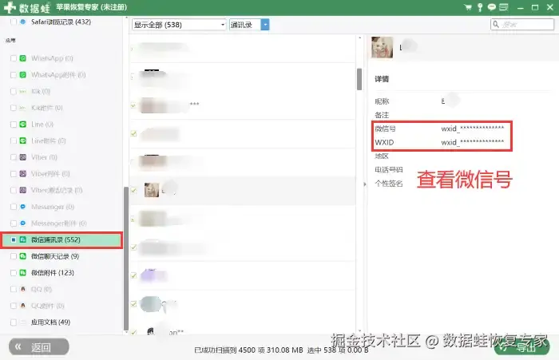
Task: Select the Kik (0) icon
Action: pos(23,91)
